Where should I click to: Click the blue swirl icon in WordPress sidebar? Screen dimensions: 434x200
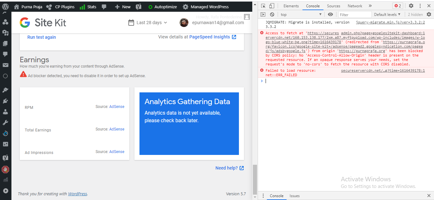(x=5, y=133)
